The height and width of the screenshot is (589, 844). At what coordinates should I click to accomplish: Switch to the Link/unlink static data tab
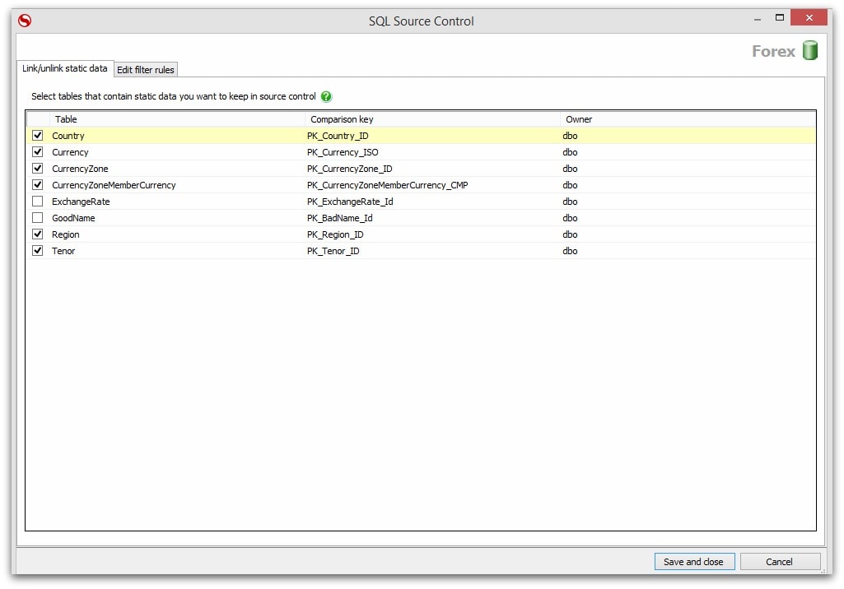click(66, 69)
